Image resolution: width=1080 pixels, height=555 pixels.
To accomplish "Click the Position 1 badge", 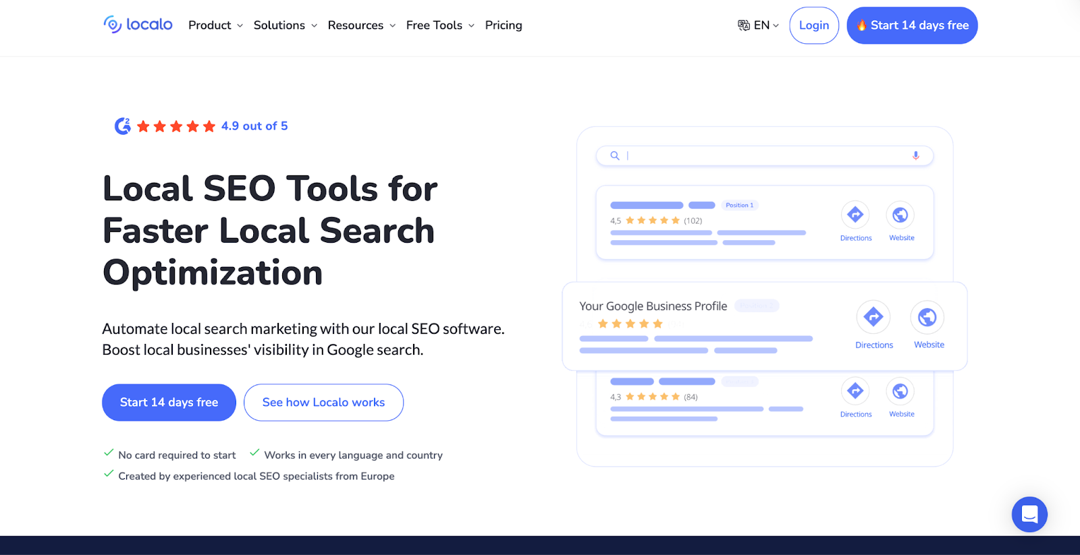I will click(740, 205).
